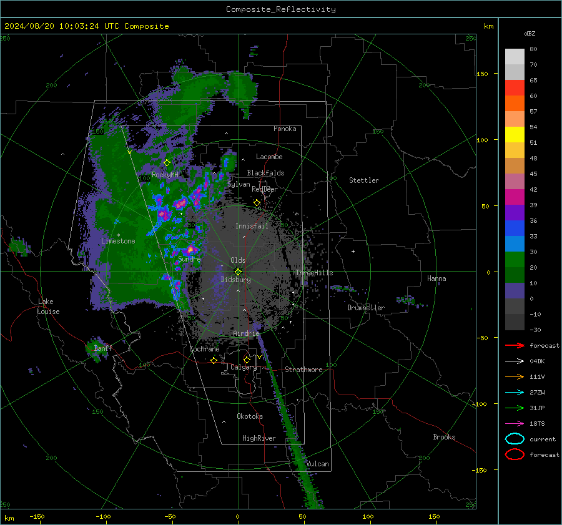Click the Calgary city label
The width and height of the screenshot is (562, 525).
[x=244, y=367]
